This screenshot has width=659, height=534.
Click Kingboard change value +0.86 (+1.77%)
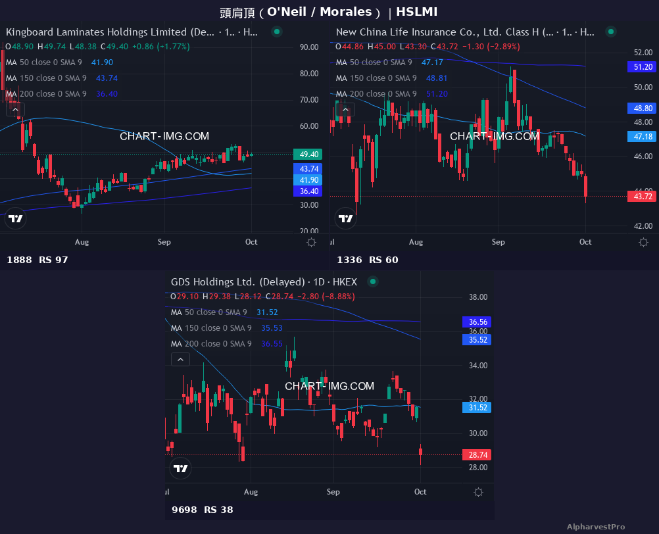161,47
